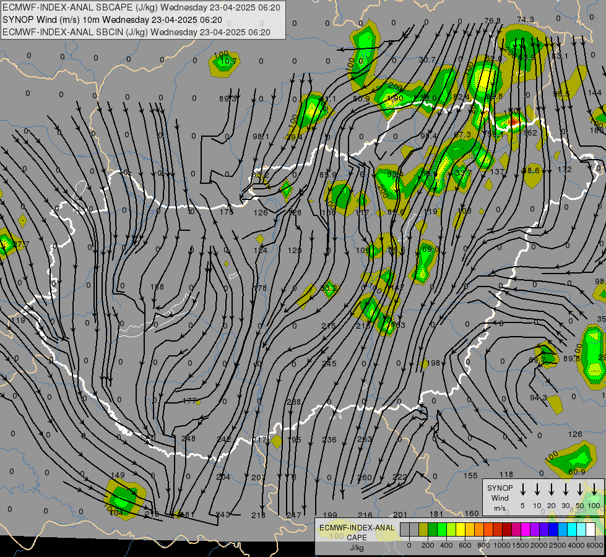Click the map value 160
606x557 pixels.
pyautogui.click(x=472, y=513)
